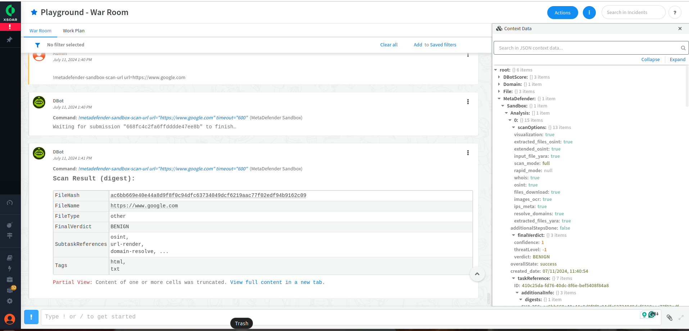Click the command link in the 1:40 PM DBot entry

tap(163, 118)
